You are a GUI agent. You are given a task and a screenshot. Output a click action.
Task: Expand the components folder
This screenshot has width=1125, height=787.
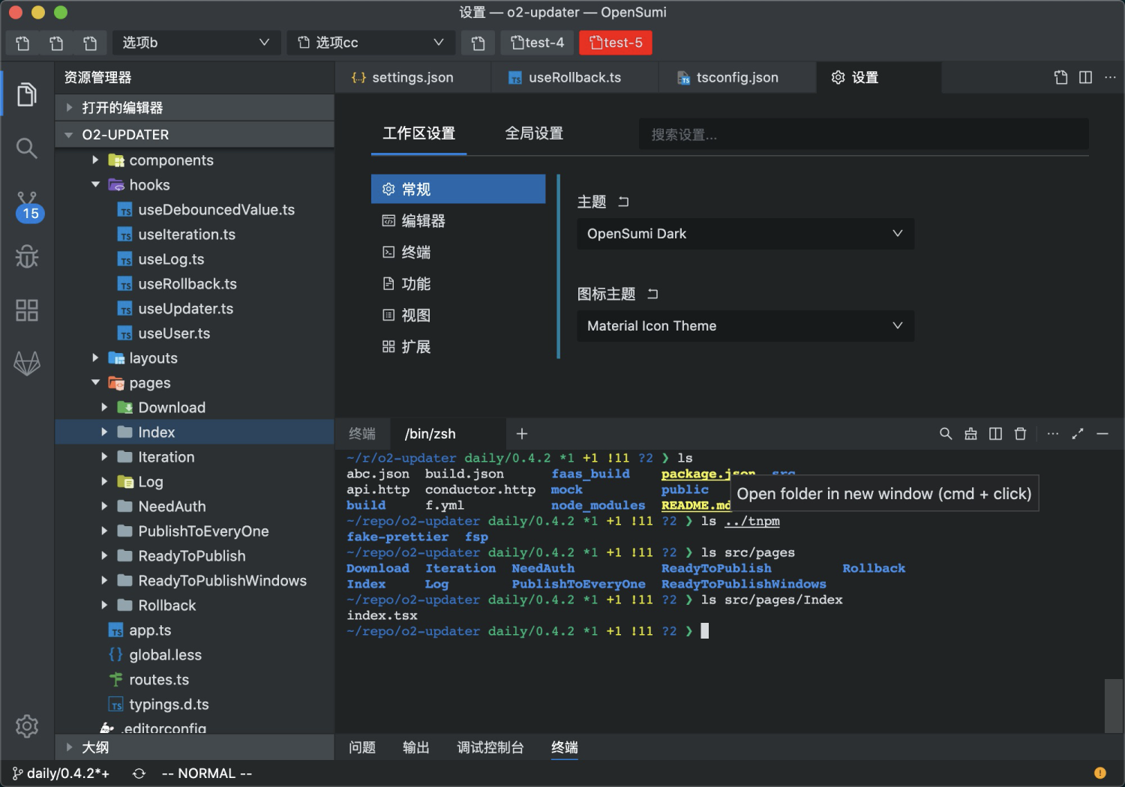tap(96, 160)
